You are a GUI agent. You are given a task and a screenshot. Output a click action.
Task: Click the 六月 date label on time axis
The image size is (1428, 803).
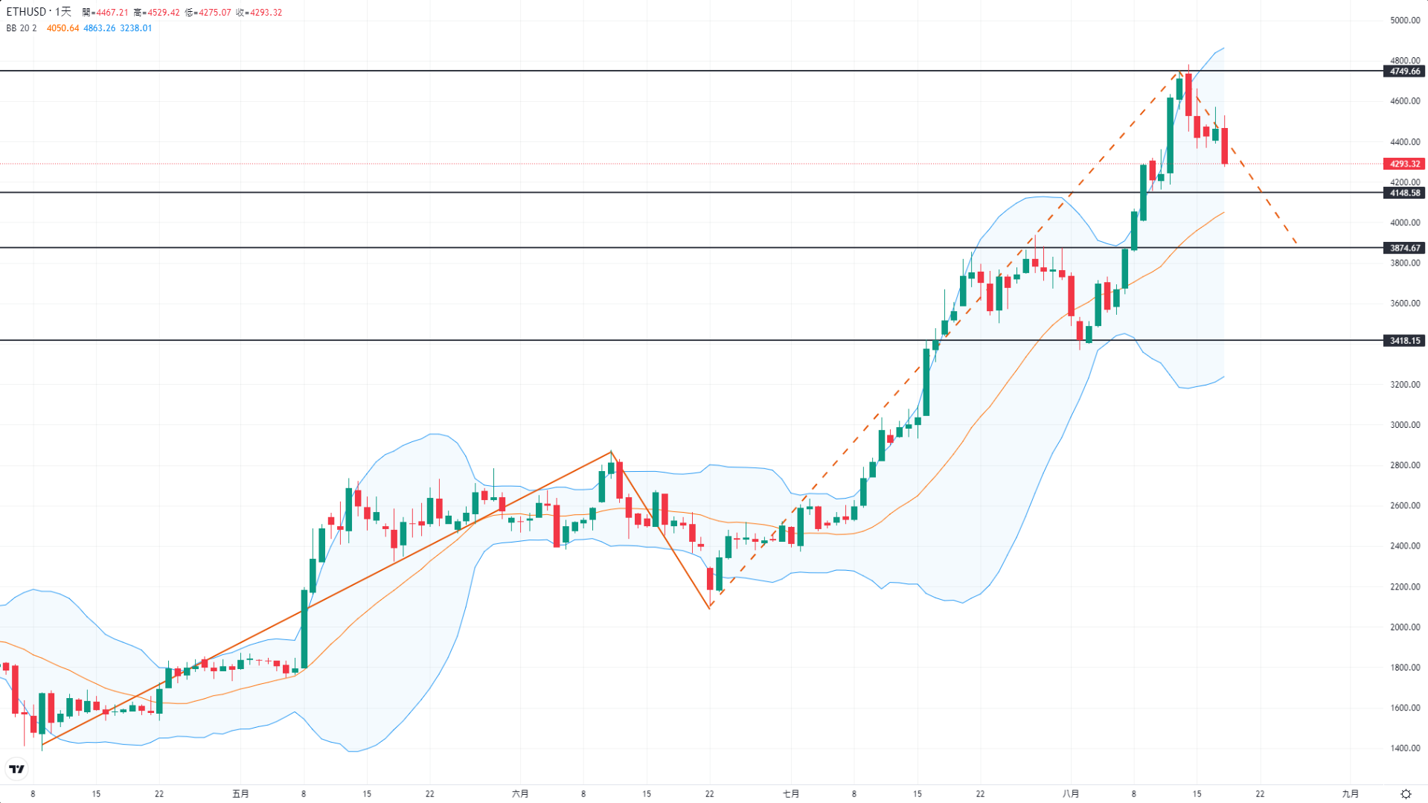[x=520, y=794]
